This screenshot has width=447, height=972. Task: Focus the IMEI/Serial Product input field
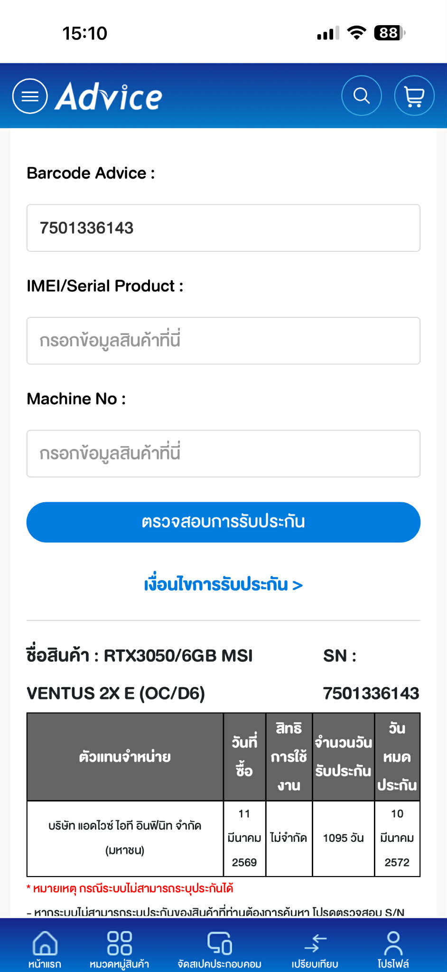(223, 341)
